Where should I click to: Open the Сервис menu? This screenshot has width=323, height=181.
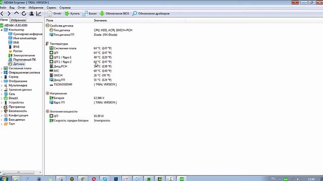51,8
